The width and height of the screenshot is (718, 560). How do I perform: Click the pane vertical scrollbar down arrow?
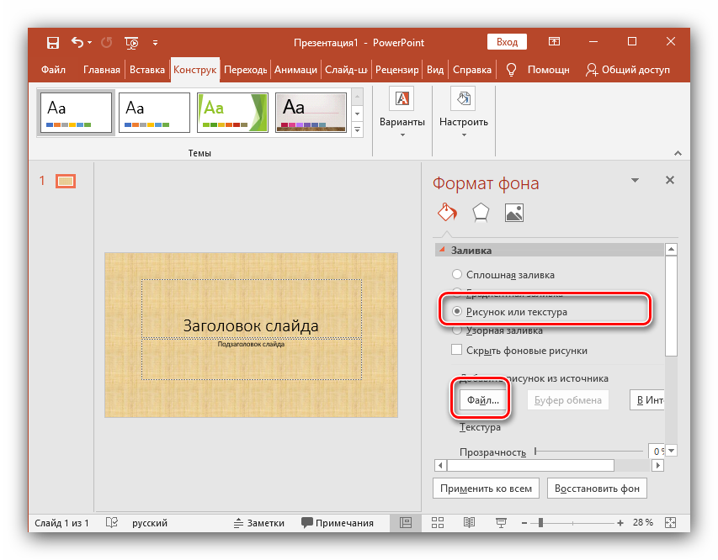[671, 451]
